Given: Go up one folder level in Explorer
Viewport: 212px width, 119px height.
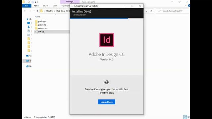Looking at the screenshot, I should [37, 11].
